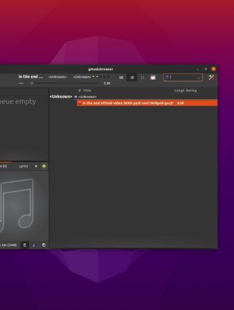The width and height of the screenshot is (234, 310).
Task: Click the rightmost bottom status icon
Action: tap(44, 245)
